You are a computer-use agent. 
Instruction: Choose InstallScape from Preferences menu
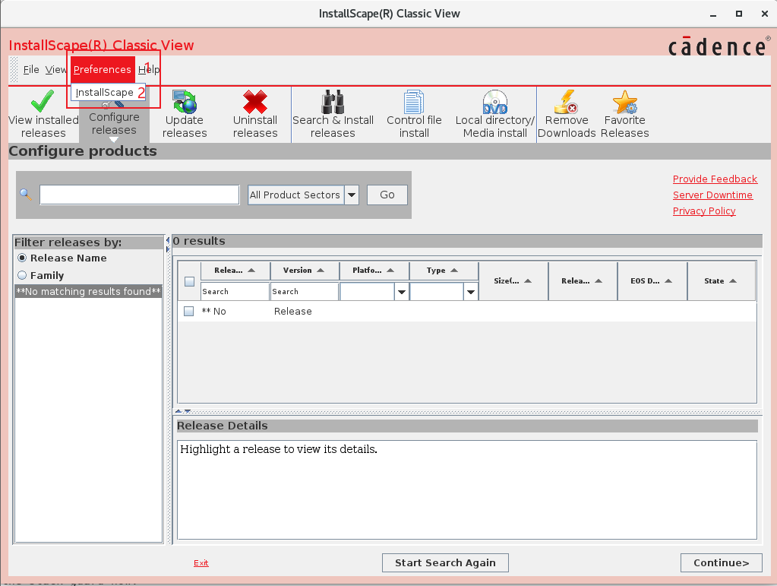tap(105, 93)
